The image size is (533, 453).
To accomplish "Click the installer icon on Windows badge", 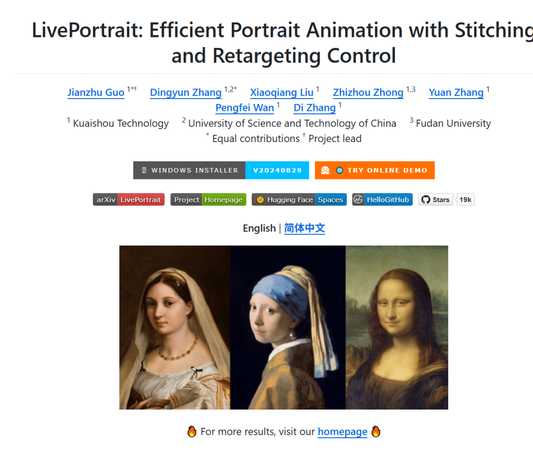I will point(144,170).
